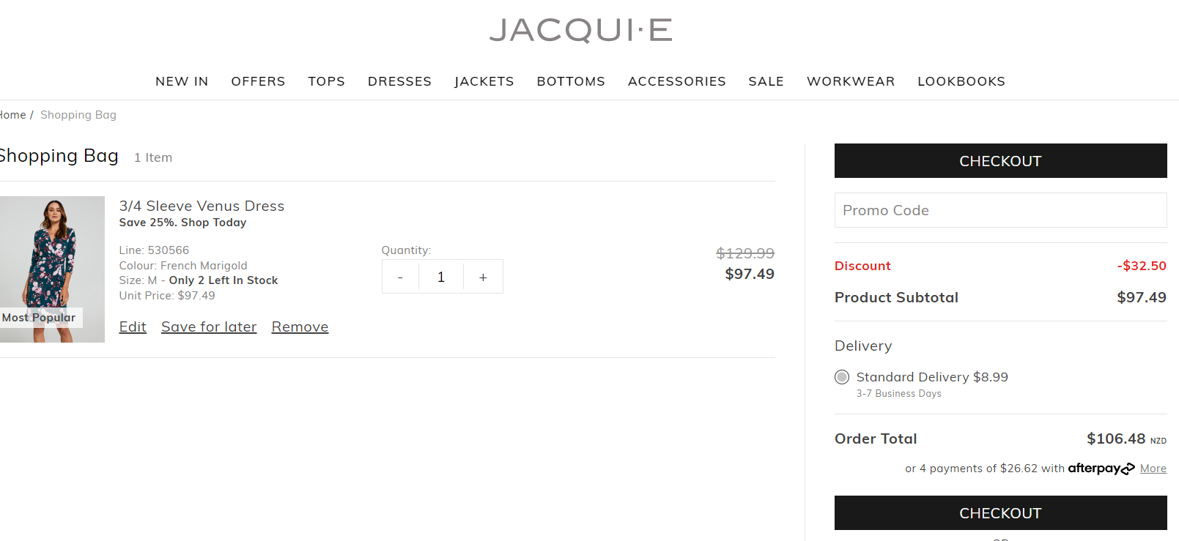1179x541 pixels.
Task: Remove the dress from the bag
Action: tap(300, 327)
